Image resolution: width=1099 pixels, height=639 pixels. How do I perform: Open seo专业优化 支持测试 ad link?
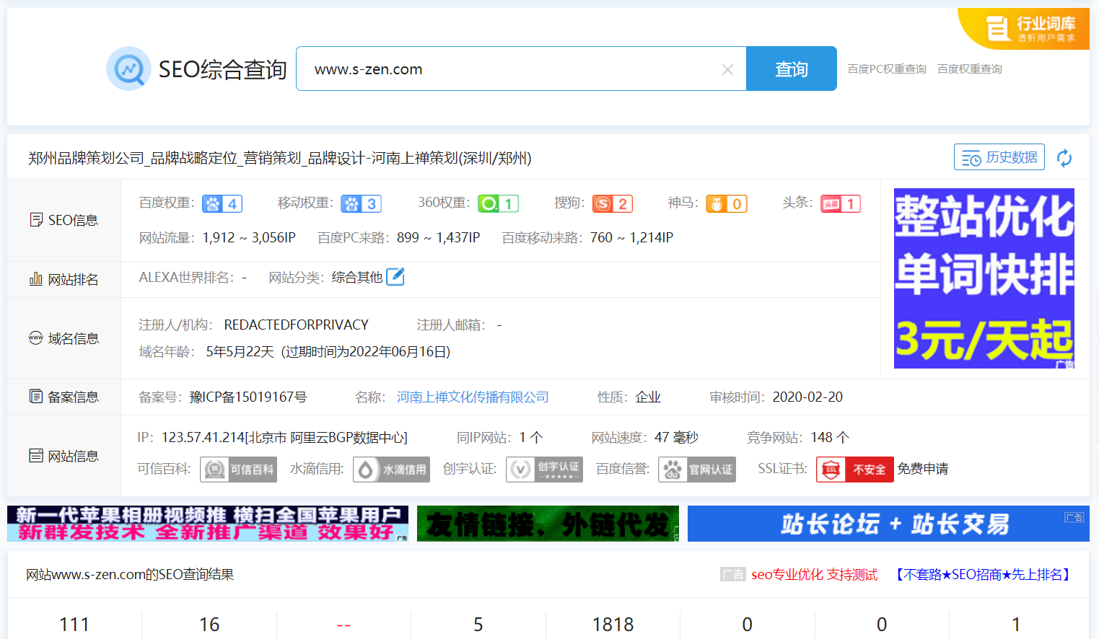pos(815,575)
